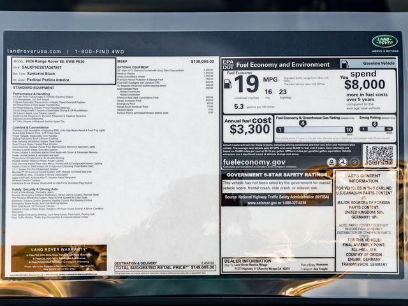Click the 5.3 gallons per 100 miles value

(239, 106)
